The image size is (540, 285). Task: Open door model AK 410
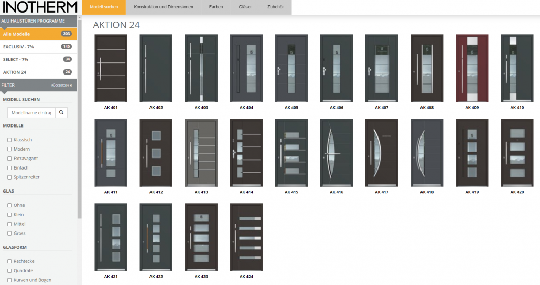pyautogui.click(x=517, y=68)
